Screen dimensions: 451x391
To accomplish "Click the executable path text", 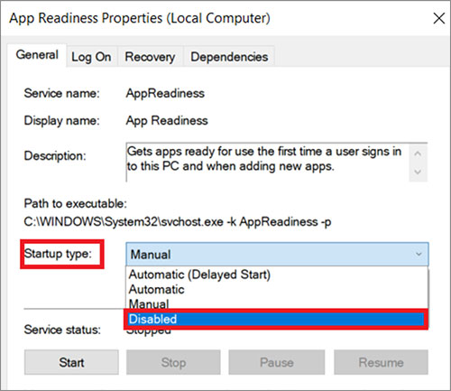I will pyautogui.click(x=178, y=222).
